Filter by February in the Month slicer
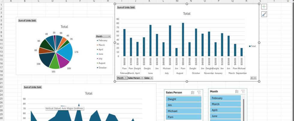Image resolution: width=294 pixels, height=121 pixels. [x=225, y=98]
